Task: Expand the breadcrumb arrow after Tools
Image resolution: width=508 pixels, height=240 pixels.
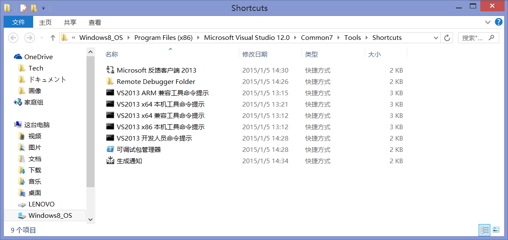Action: click(x=367, y=38)
